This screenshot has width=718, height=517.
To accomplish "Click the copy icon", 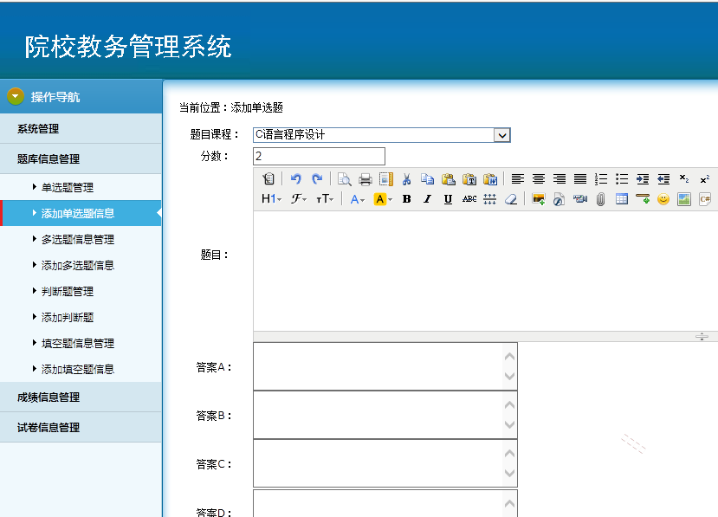I will [427, 179].
